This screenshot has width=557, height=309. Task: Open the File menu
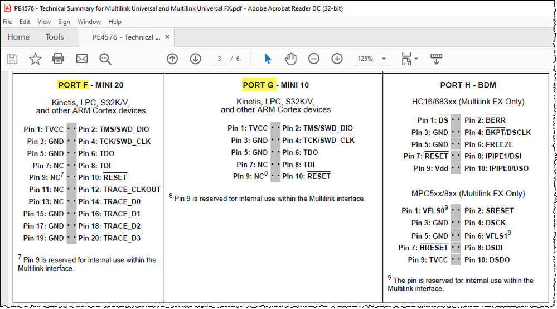point(7,22)
